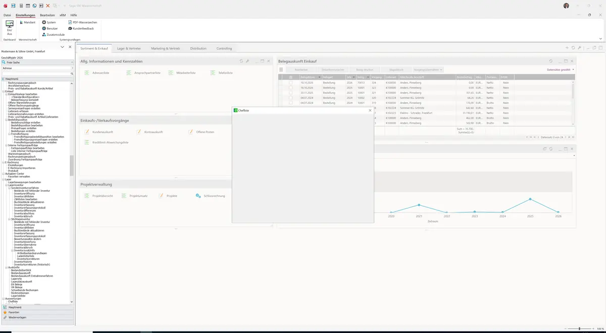Viewport: 606px width, 333px height.
Task: Switch to the Lager & Vertreter tab
Action: tap(129, 48)
